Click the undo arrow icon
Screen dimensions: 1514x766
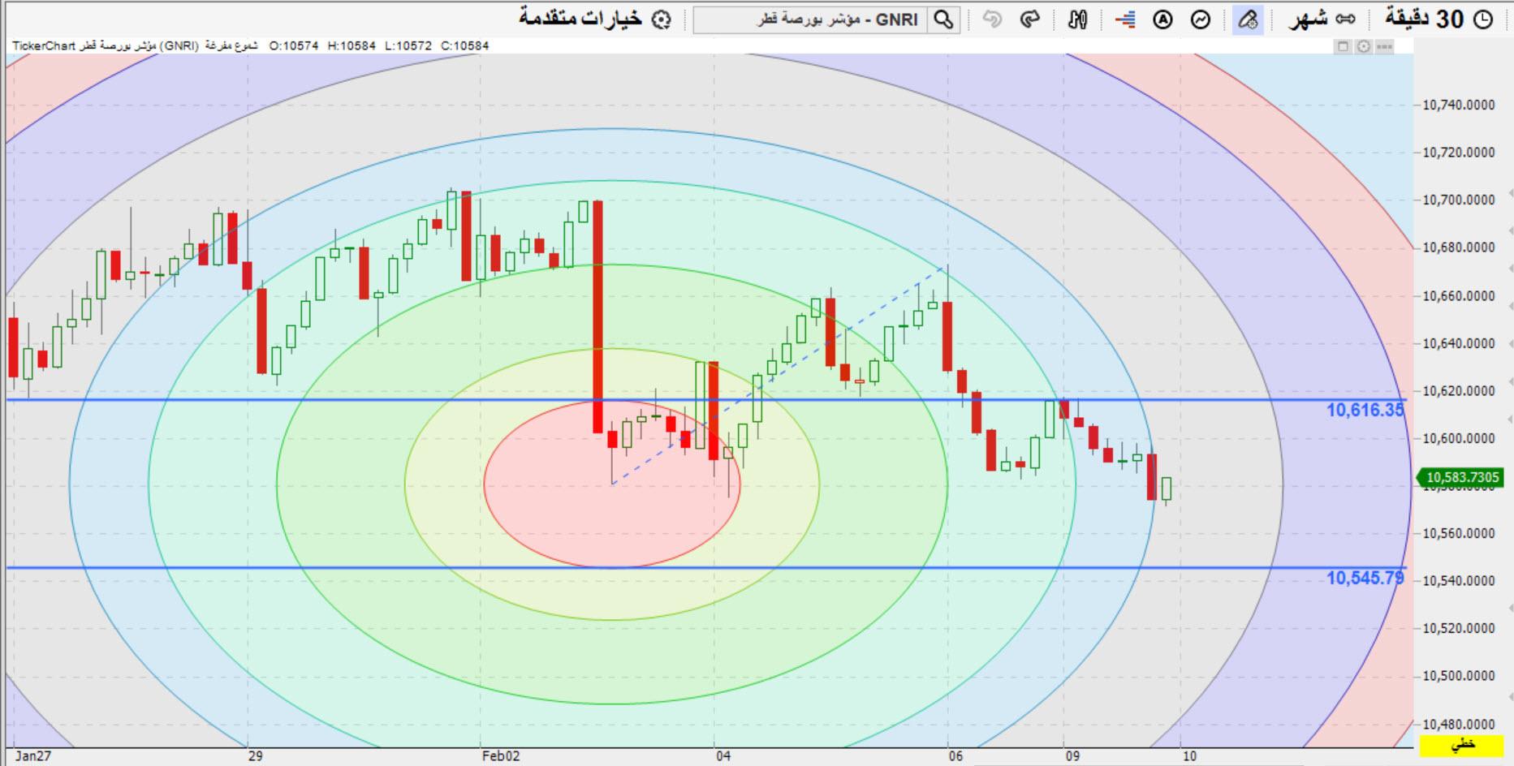992,19
